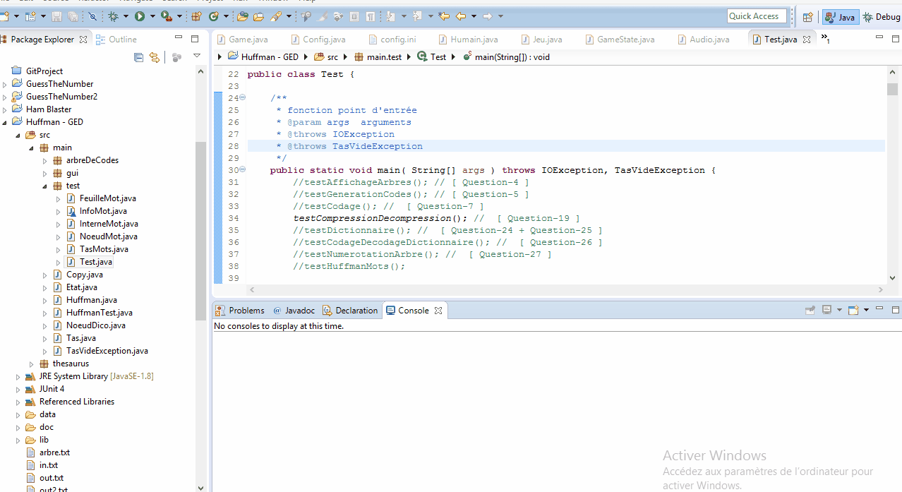Open the Problems tab
This screenshot has height=492, width=902.
(240, 311)
